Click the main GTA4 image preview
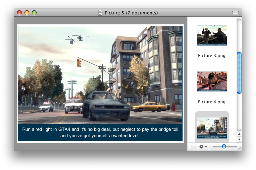This screenshot has height=170, width=256. 100,83
